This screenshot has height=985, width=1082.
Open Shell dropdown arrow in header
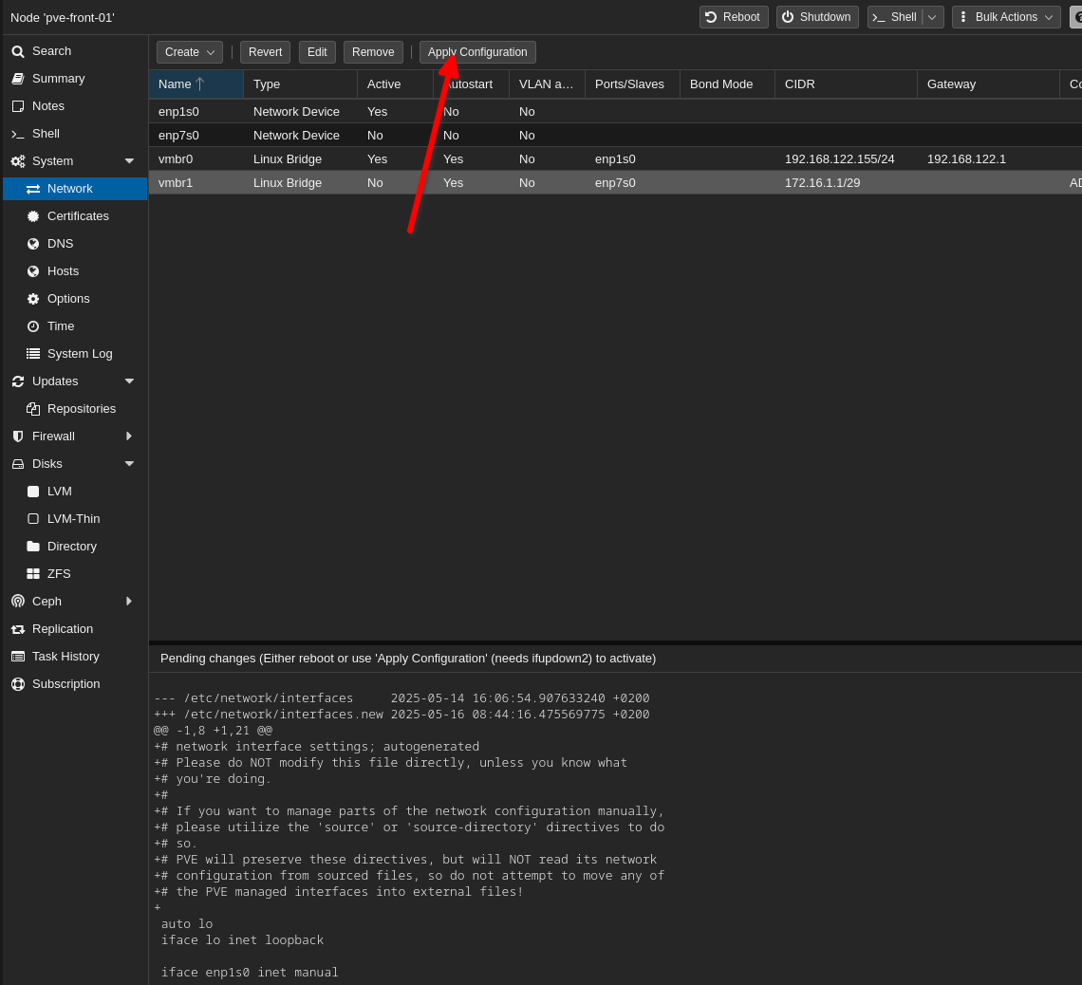tap(932, 17)
